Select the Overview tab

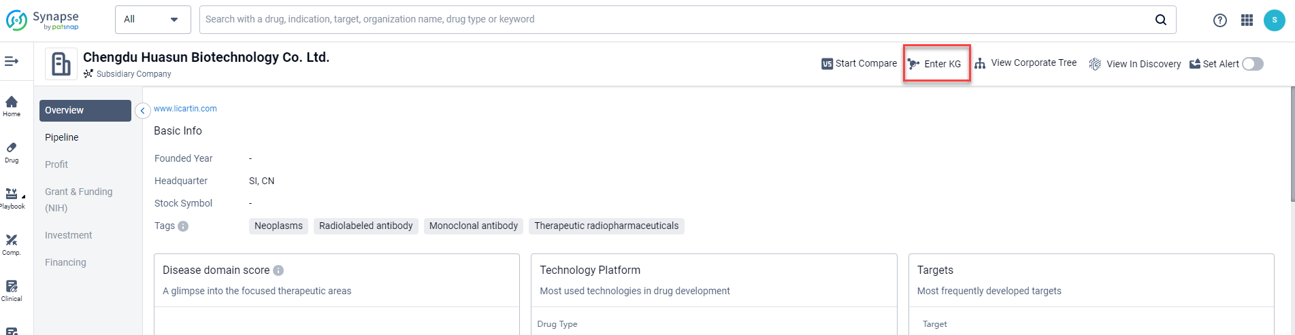tap(84, 110)
